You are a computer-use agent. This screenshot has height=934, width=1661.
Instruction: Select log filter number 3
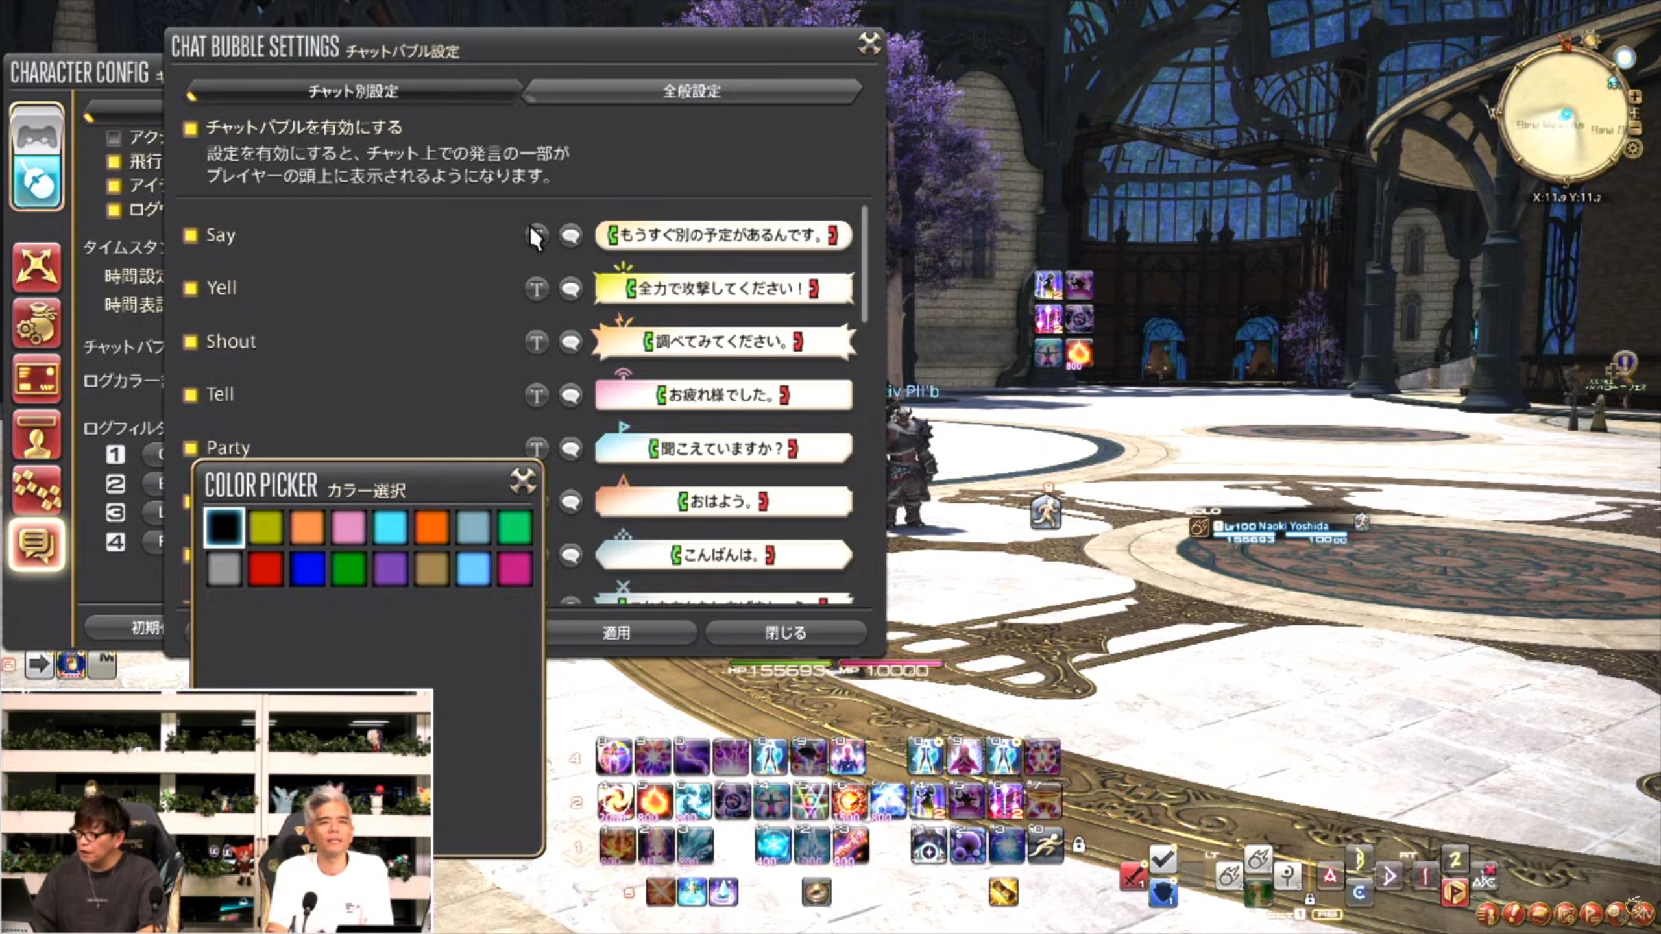tap(115, 513)
